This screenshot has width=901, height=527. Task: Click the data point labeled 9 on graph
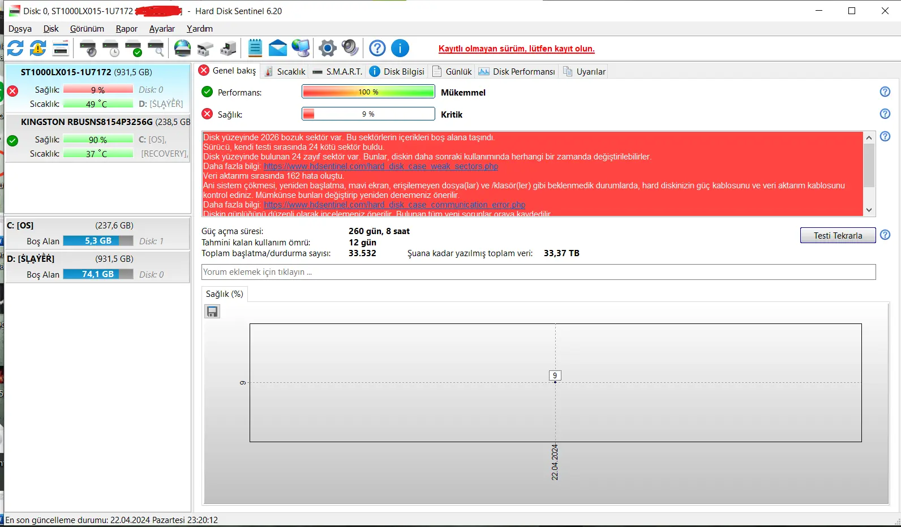click(555, 375)
